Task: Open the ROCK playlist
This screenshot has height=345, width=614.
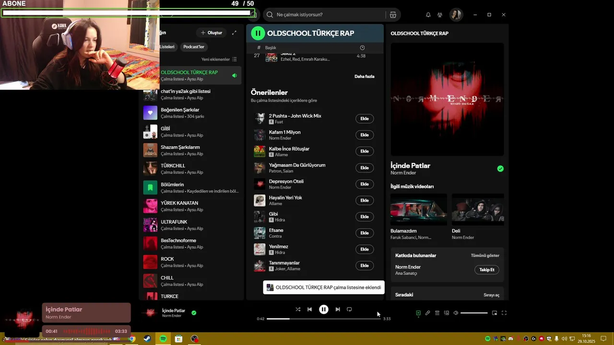Action: [x=192, y=262]
